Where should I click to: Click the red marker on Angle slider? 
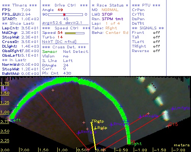pyautogui.click(x=64, y=14)
